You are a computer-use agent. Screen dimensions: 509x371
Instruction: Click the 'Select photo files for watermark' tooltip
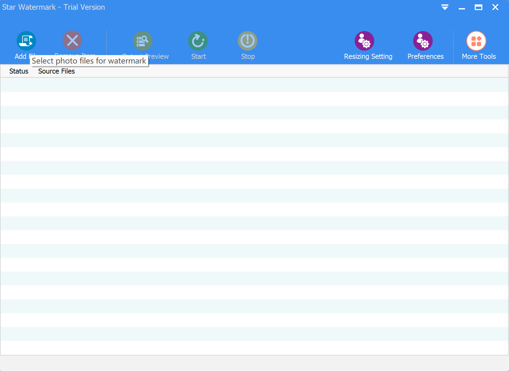click(x=89, y=61)
